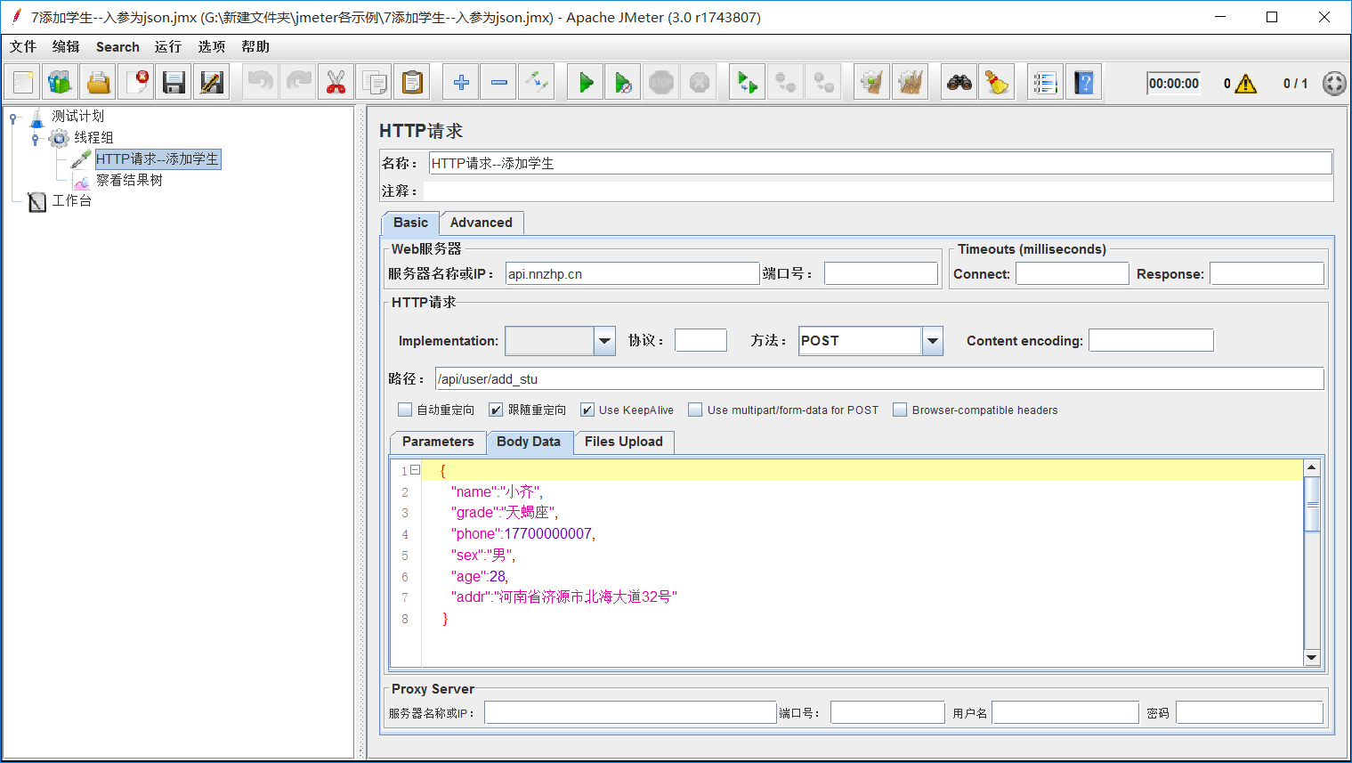The image size is (1352, 763).
Task: Click the Open file folder icon
Action: point(98,83)
